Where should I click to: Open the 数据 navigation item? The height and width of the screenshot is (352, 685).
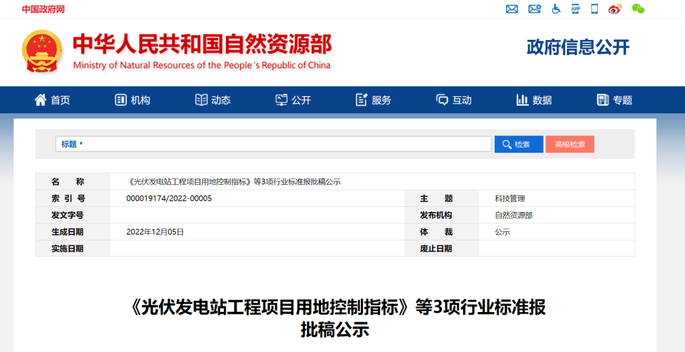pyautogui.click(x=534, y=100)
